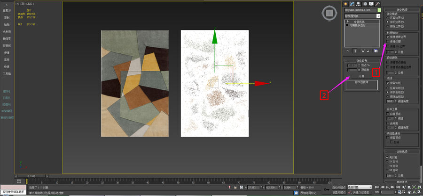423x196 pixels.
Task: Open the 选定对象 key filter dropdown
Action: [x=360, y=187]
